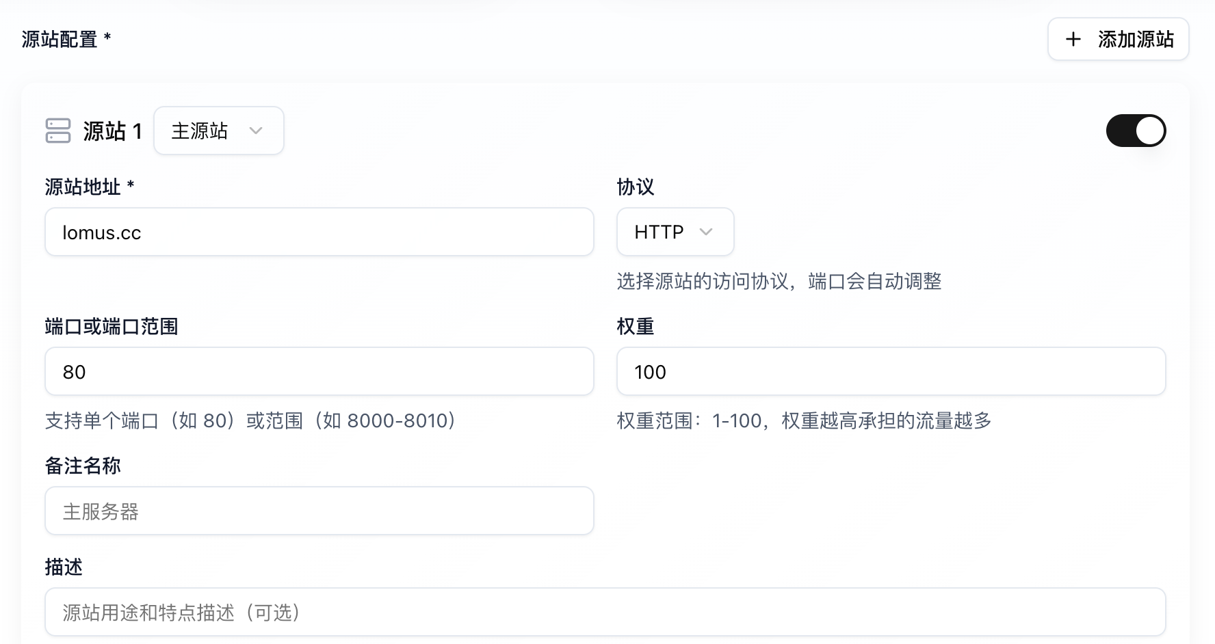This screenshot has width=1215, height=644.
Task: Click the plus icon beside 添加源站
Action: (1073, 40)
